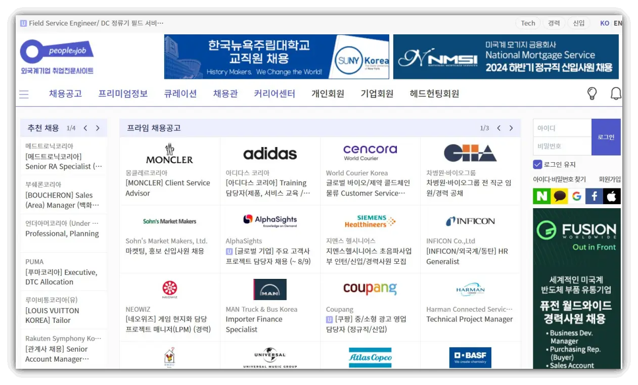
Task: Select the 경력 filter tag
Action: click(554, 23)
